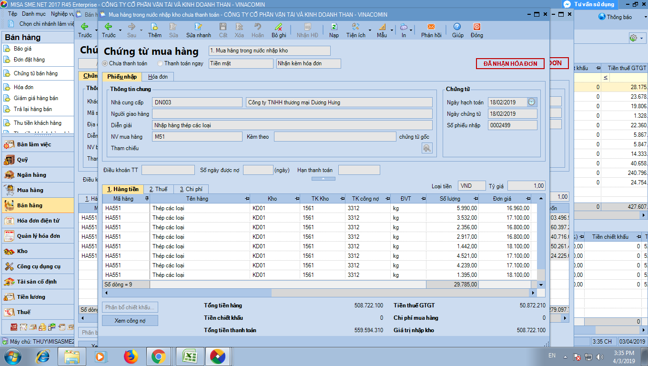Screen dimensions: 648x366
Task: Open the 2. Thuế tab
Action: (x=158, y=189)
